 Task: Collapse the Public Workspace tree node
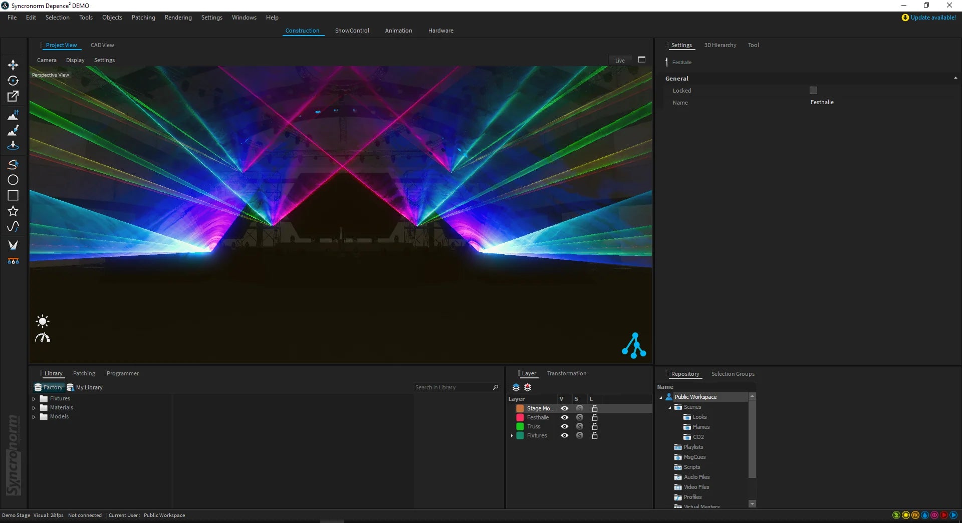(661, 397)
